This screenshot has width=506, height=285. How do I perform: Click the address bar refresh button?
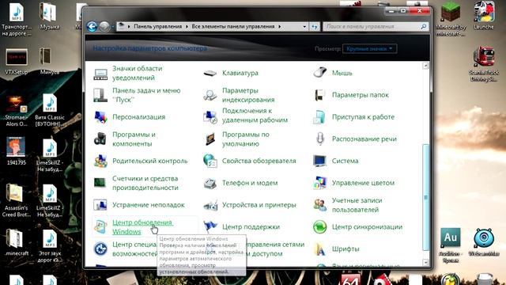[x=315, y=26]
